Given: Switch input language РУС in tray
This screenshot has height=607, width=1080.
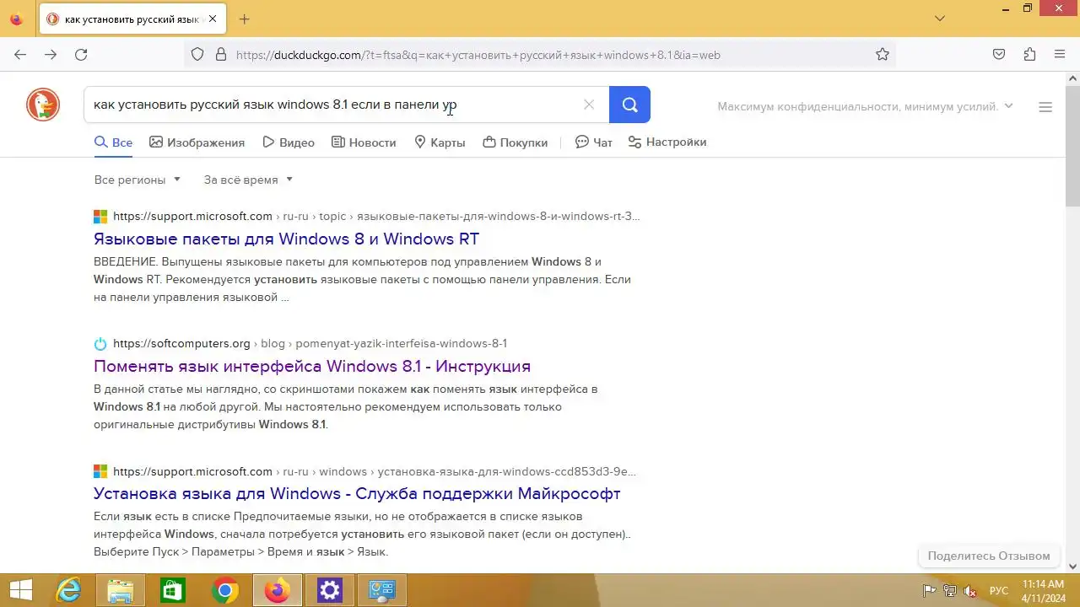Looking at the screenshot, I should point(999,591).
